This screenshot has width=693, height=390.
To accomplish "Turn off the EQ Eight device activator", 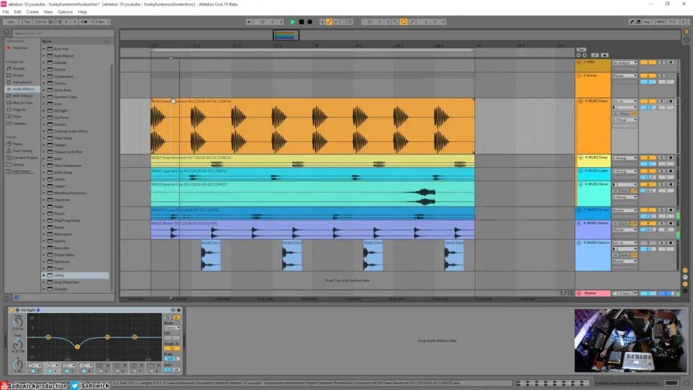I will point(12,310).
